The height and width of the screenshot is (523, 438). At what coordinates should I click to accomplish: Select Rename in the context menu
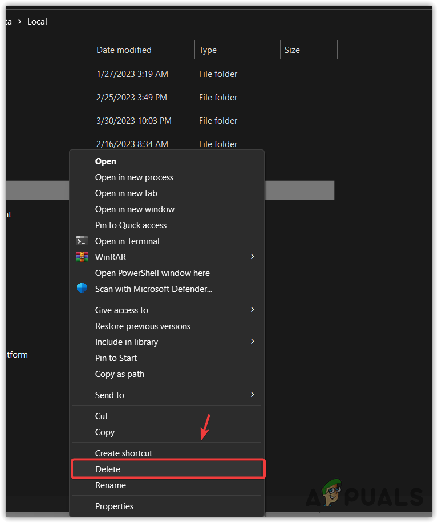tap(111, 485)
